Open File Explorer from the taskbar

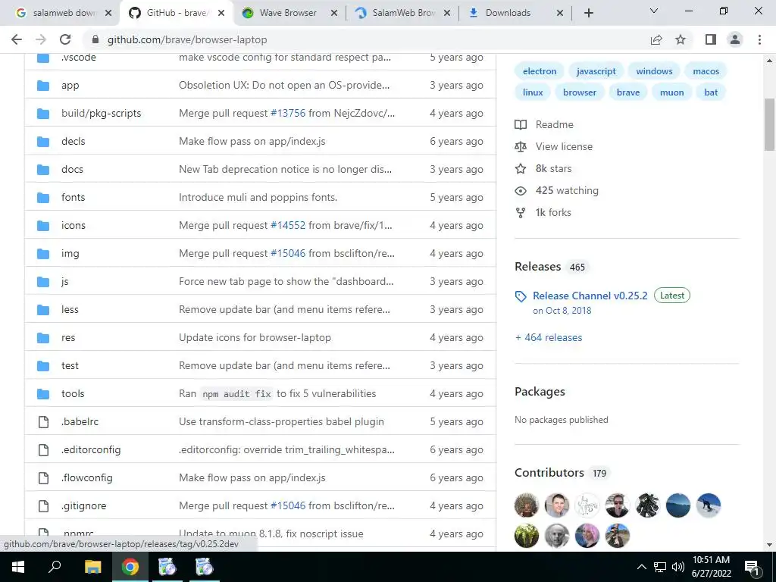[92, 567]
